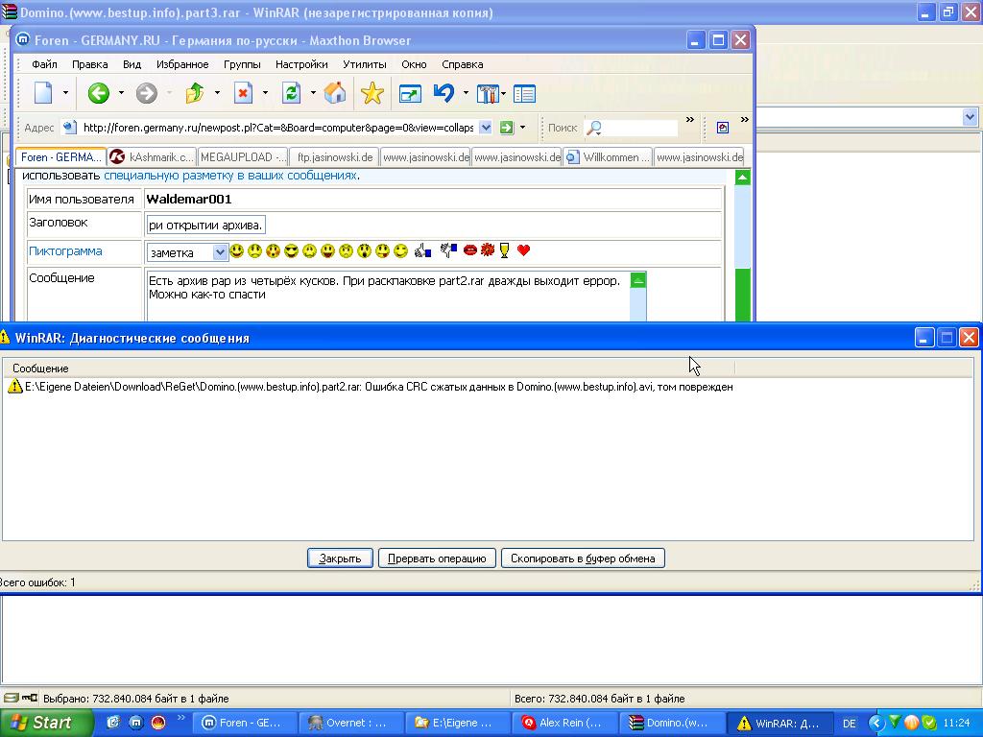Switch to the kAshmarik.c... tab
This screenshot has width=983, height=737.
pos(153,157)
